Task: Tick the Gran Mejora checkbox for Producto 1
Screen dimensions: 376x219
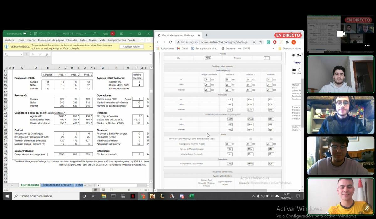Action: click(x=230, y=139)
